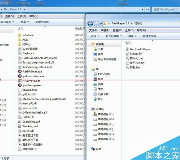Click the Back arrow in the front window
The image size is (180, 160).
[90, 24]
